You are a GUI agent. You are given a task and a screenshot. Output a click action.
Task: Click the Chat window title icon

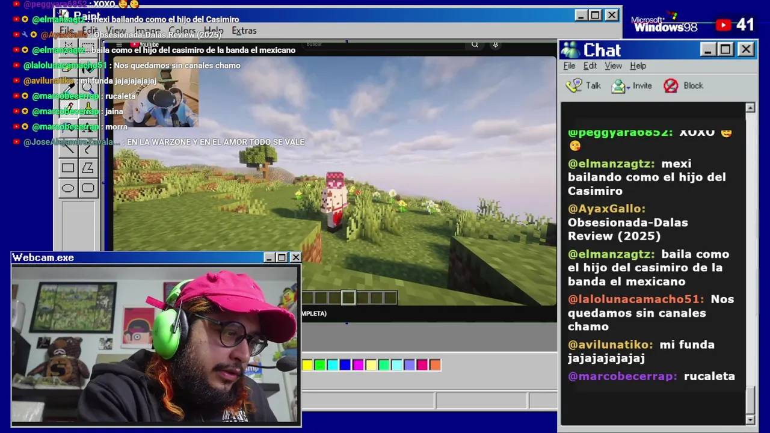point(570,50)
